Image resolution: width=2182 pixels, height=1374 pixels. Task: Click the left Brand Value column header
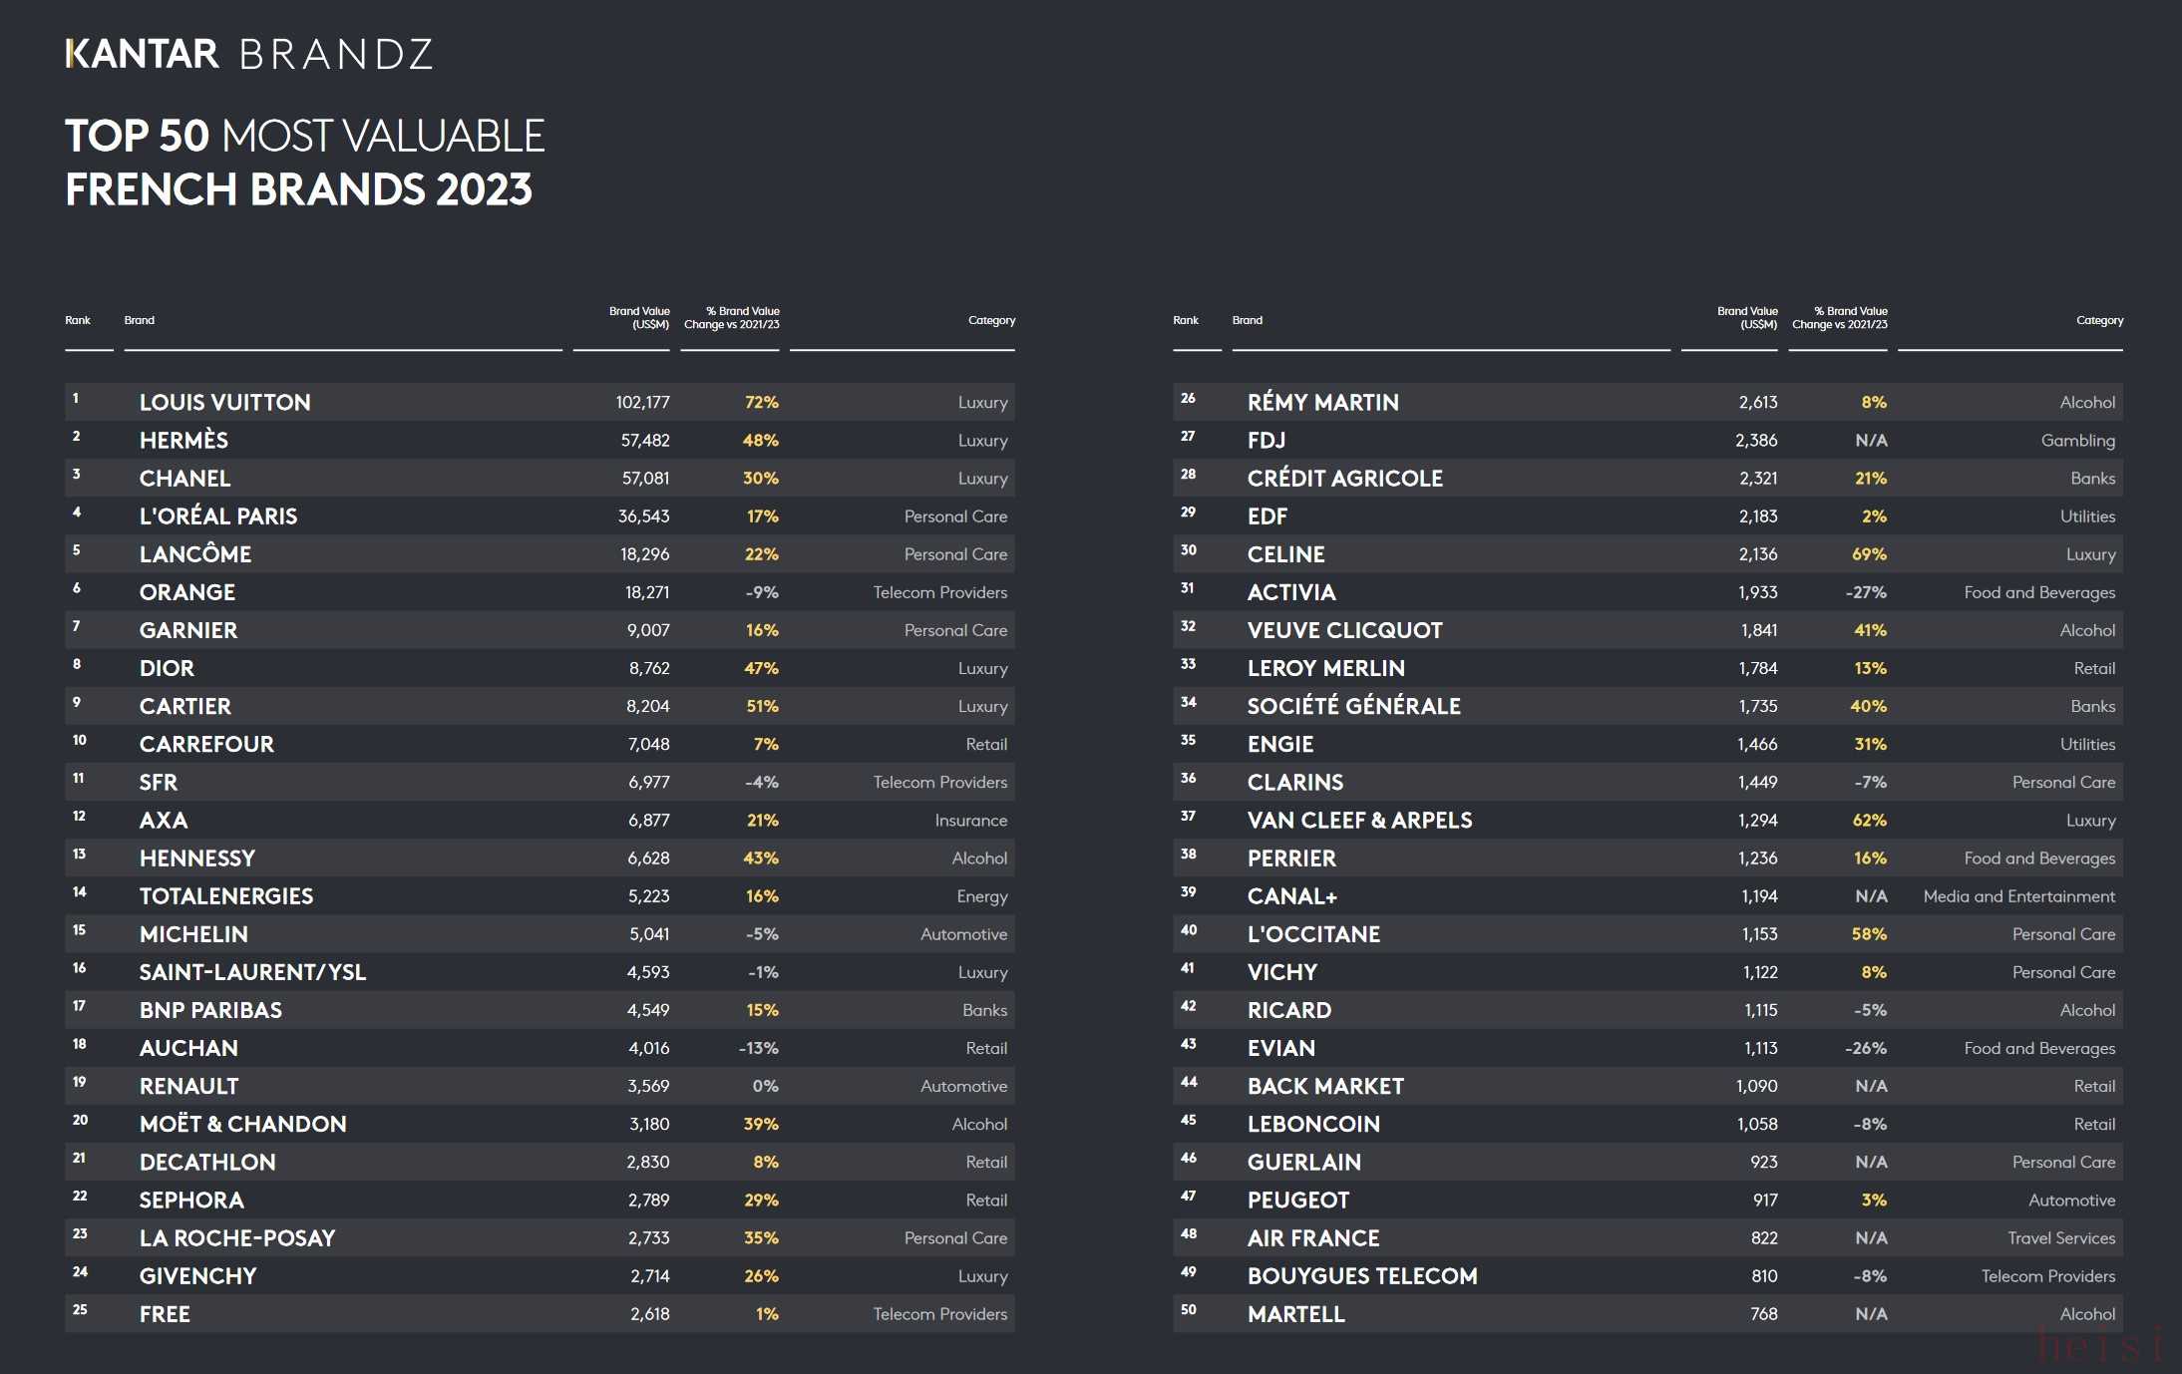click(x=638, y=318)
